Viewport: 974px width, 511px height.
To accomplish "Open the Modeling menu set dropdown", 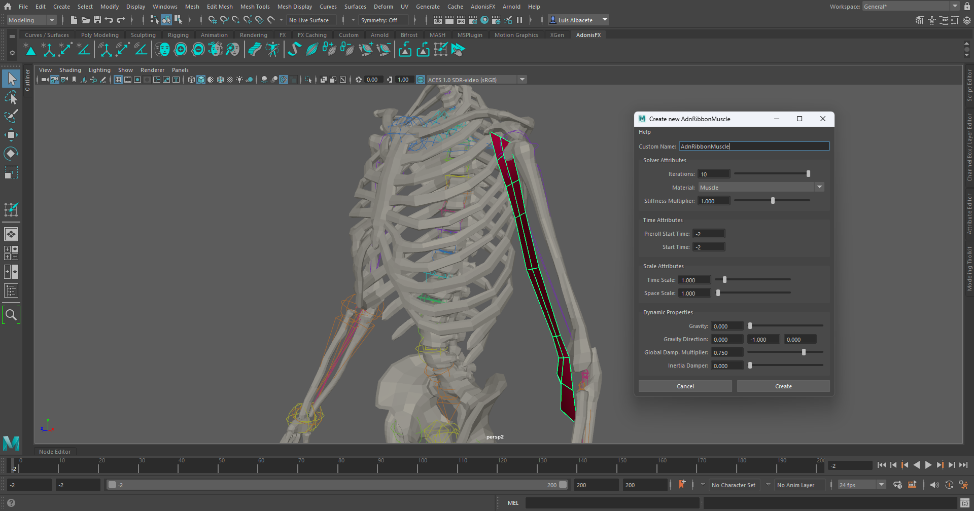I will coord(31,20).
